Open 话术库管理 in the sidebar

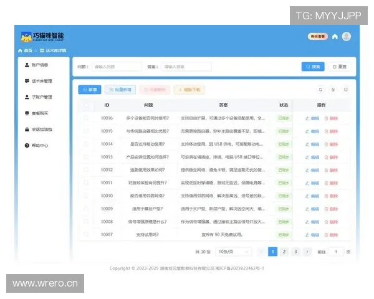click(x=39, y=81)
